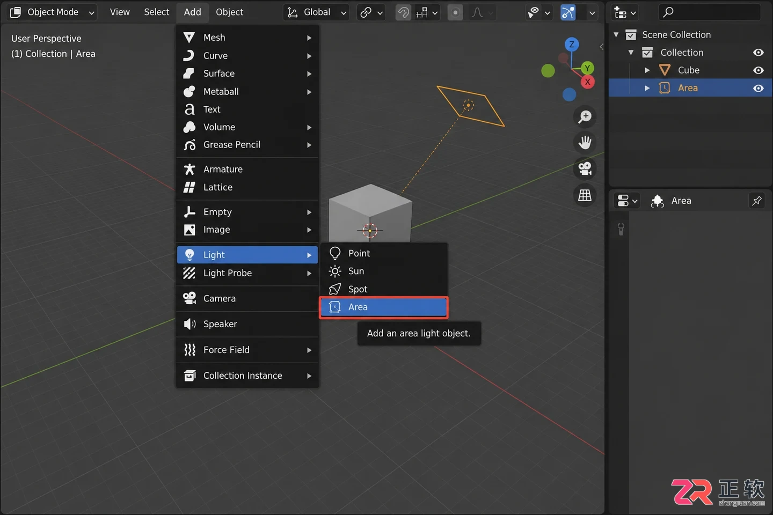Click the Y axis on navigation gizmo
This screenshot has height=515, width=773.
[x=587, y=68]
